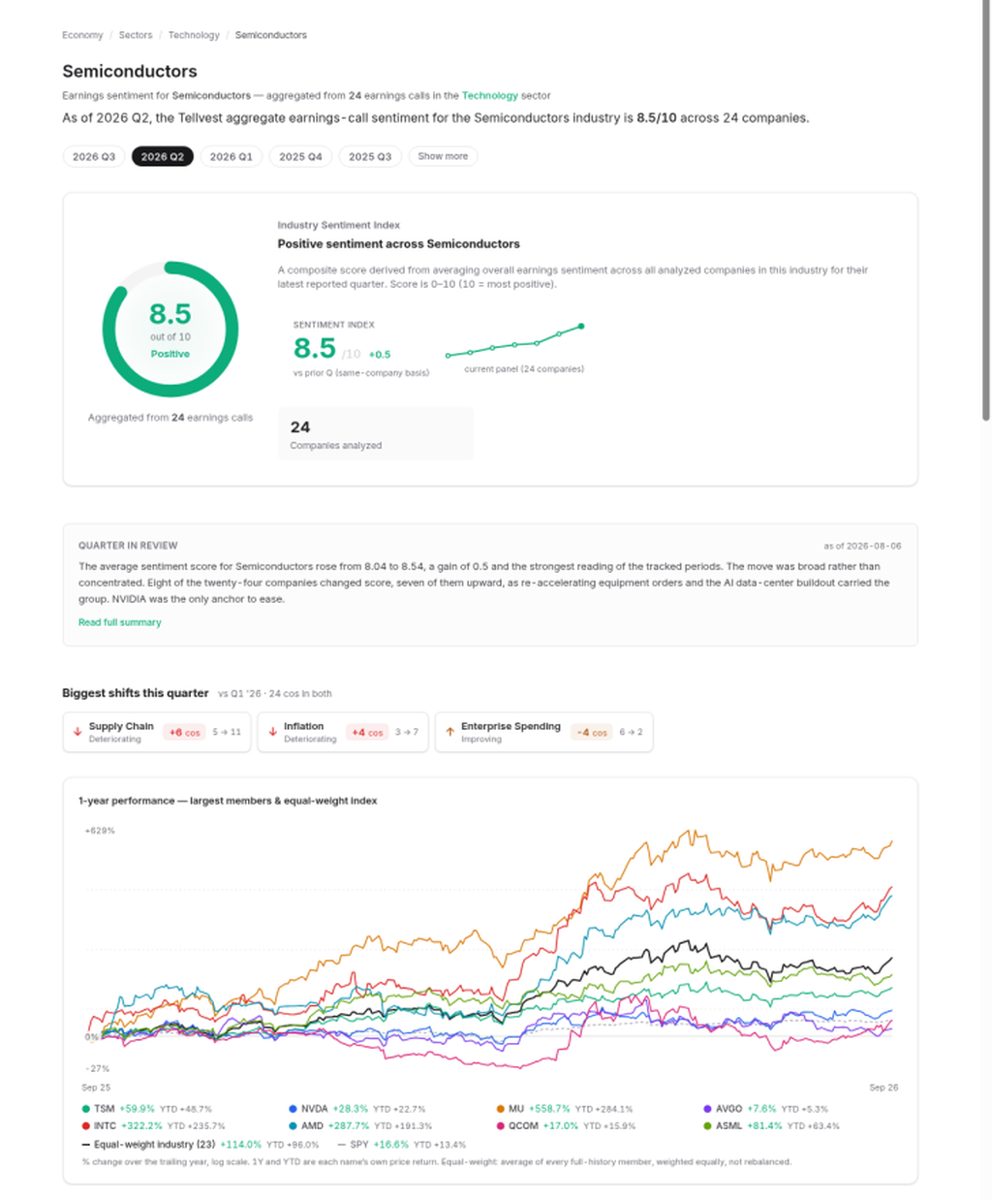Select the 2026 Q2 quarter pill
The height and width of the screenshot is (1200, 992).
163,156
